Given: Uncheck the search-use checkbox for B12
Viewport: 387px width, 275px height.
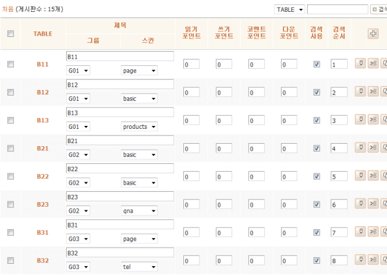Looking at the screenshot, I should tap(317, 92).
